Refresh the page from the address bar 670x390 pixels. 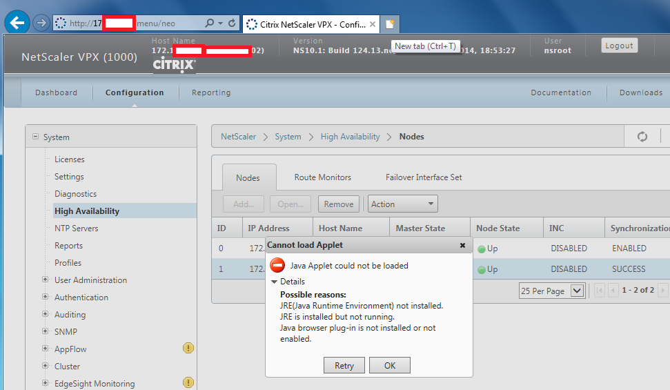click(x=232, y=23)
